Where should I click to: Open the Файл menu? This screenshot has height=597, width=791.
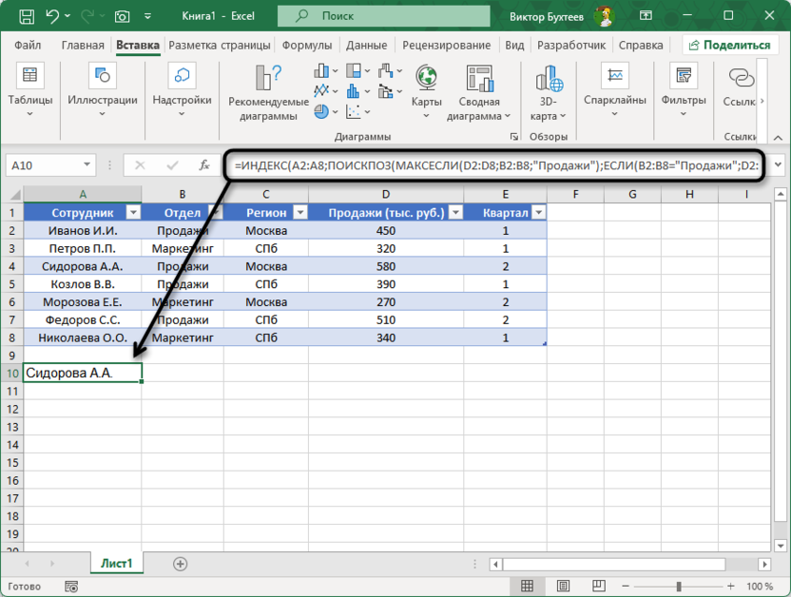pos(28,45)
